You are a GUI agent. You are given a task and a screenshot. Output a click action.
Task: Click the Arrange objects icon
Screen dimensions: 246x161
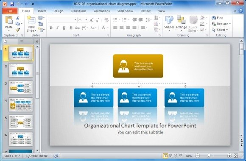[181, 23]
